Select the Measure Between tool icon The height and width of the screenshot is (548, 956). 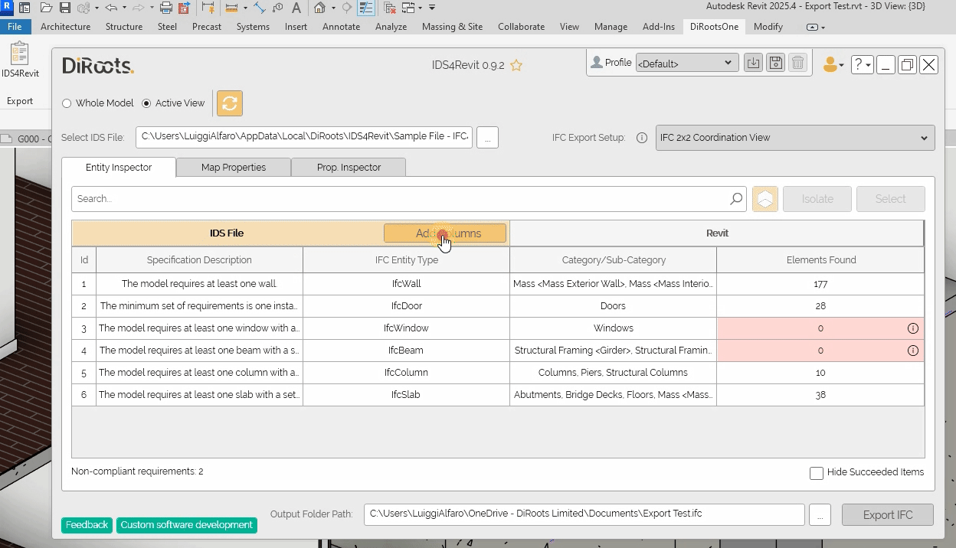[231, 8]
